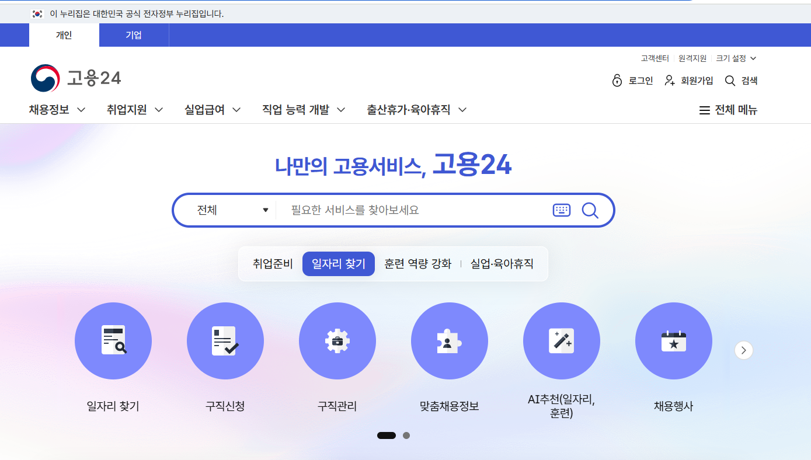Click the 검색 text link in header

(x=750, y=81)
